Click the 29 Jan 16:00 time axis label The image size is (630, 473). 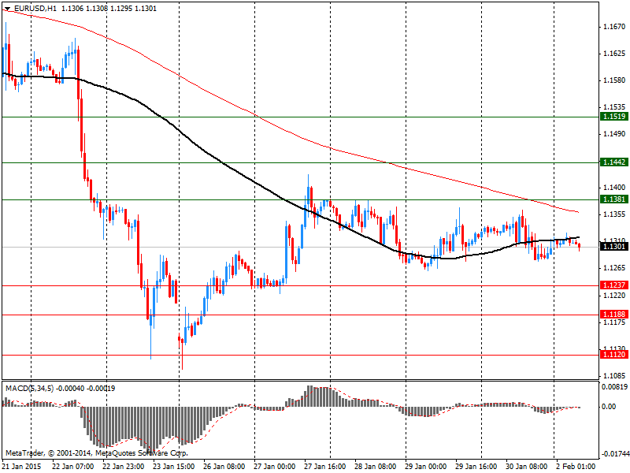click(x=476, y=467)
